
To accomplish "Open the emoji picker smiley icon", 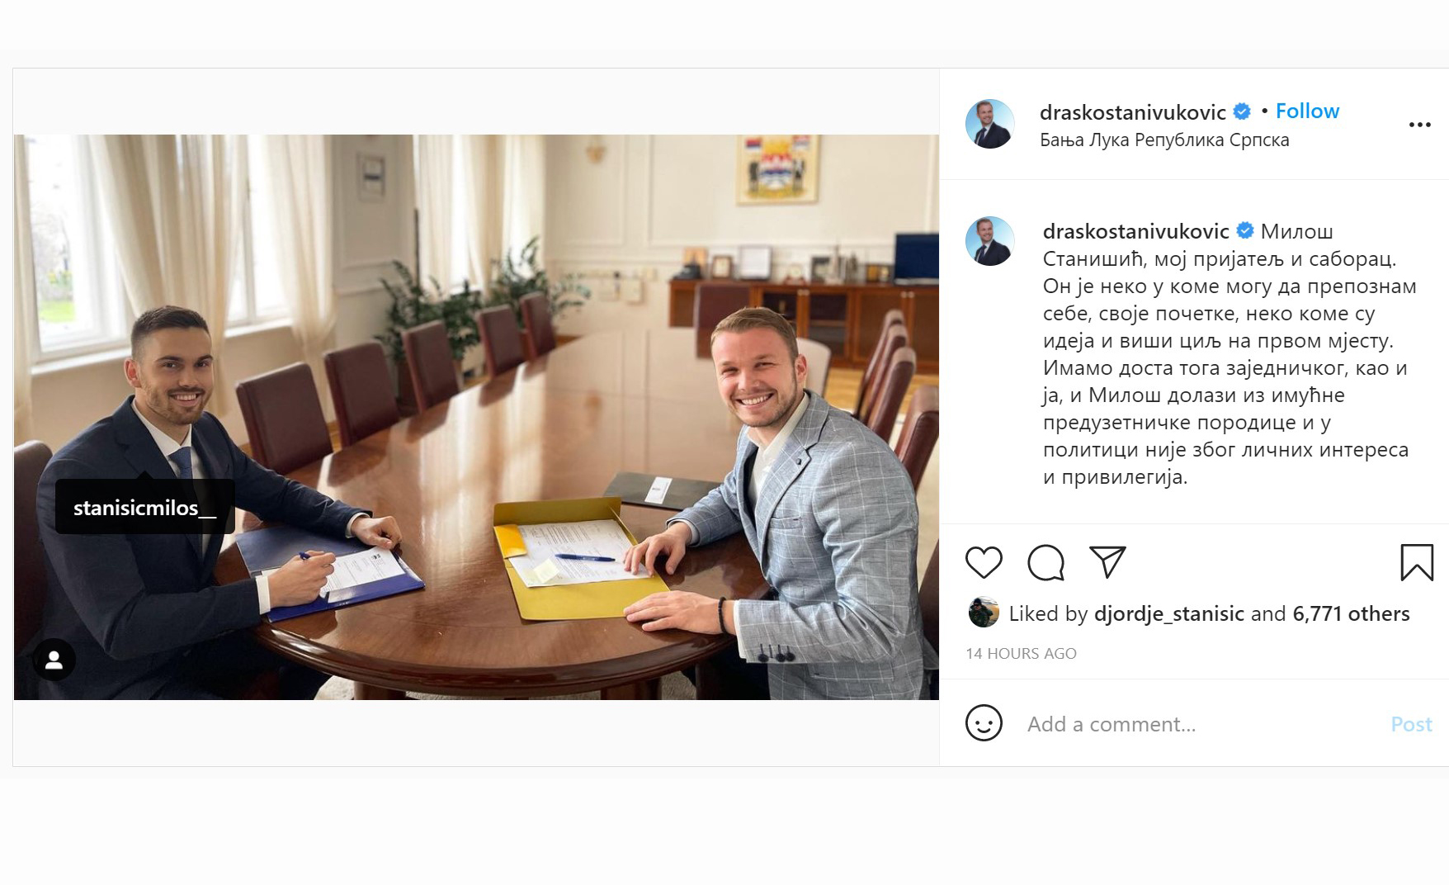I will (984, 723).
